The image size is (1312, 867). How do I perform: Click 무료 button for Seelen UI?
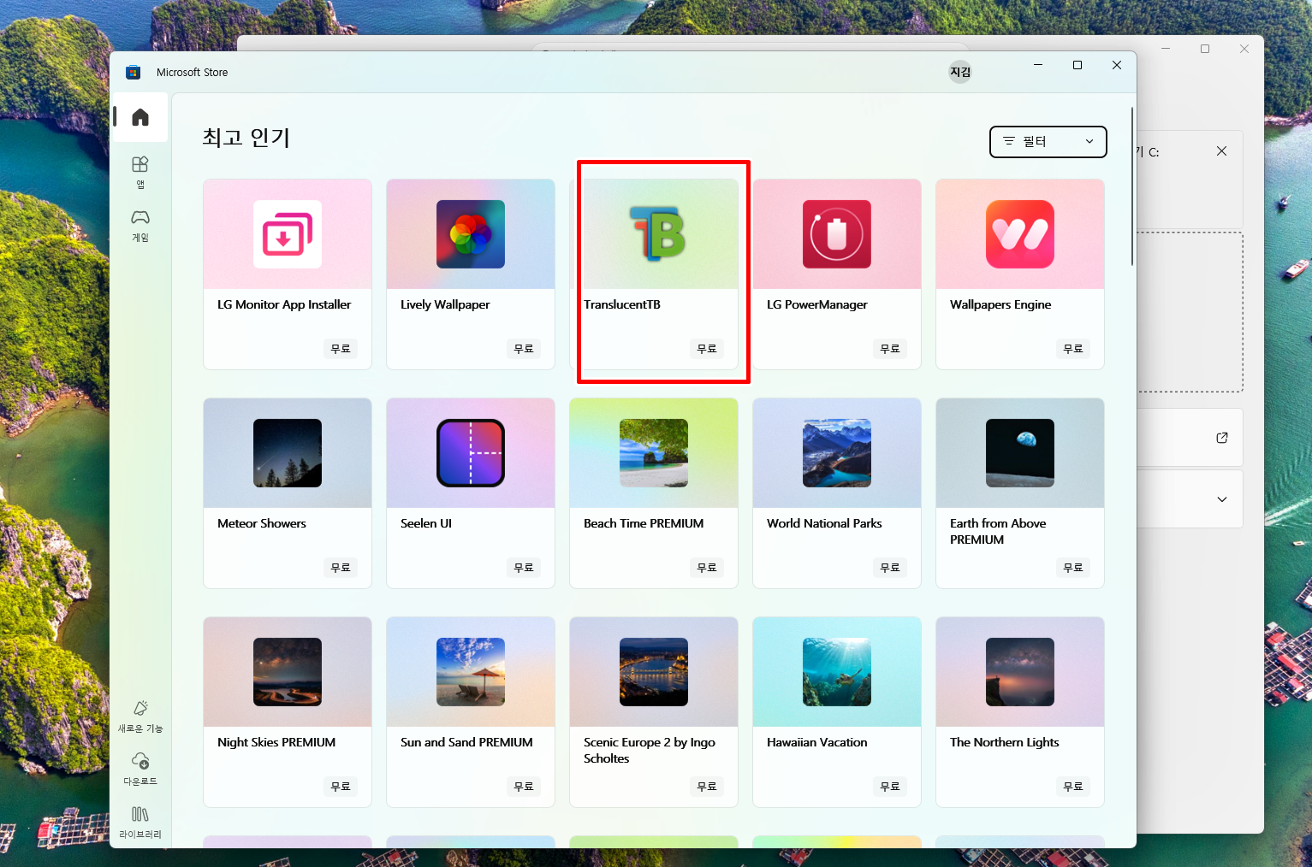point(524,568)
